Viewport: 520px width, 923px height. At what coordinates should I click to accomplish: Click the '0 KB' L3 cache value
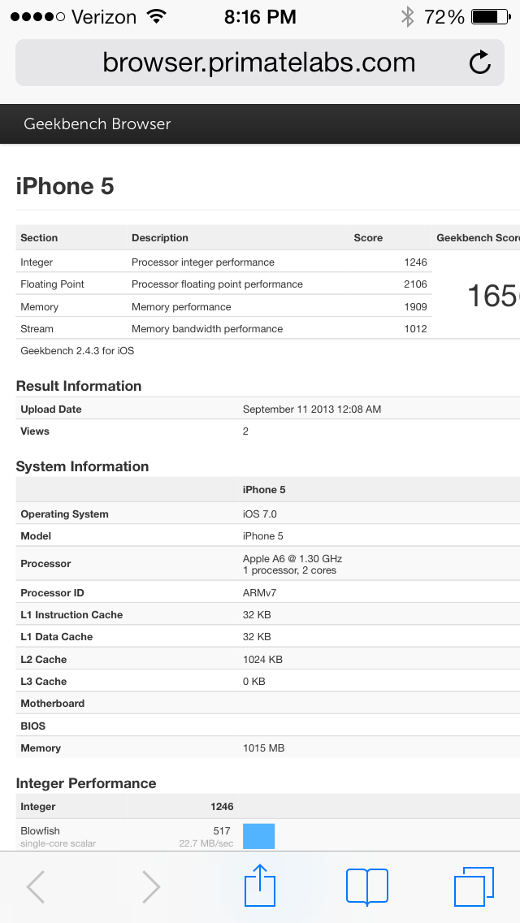[254, 681]
